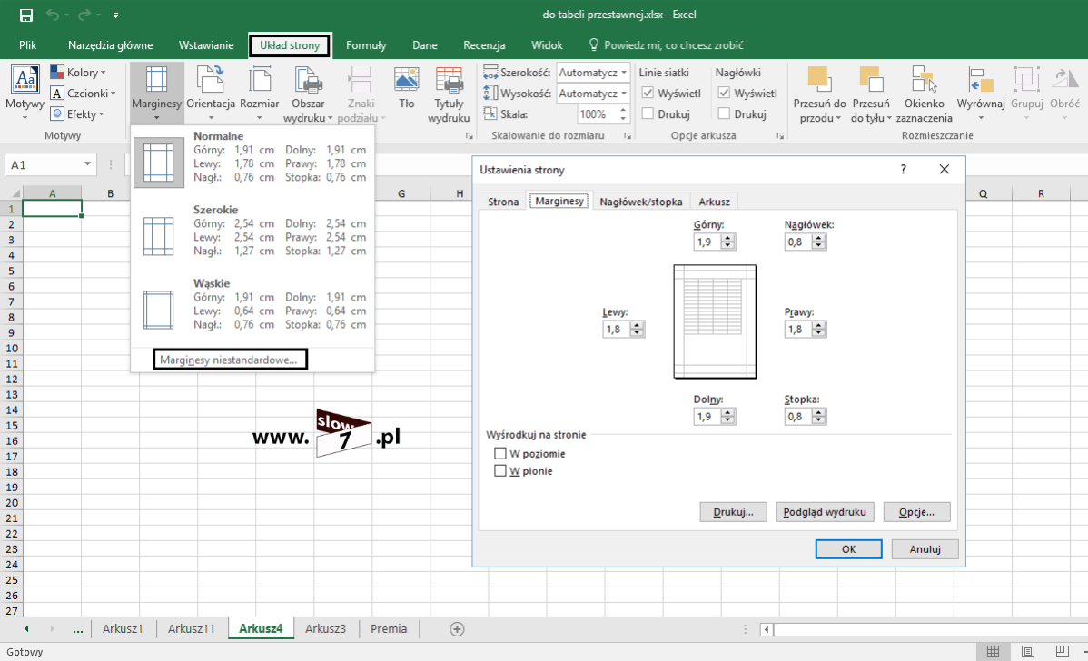
Task: Open the Obszar wydruku print area menu
Action: [x=308, y=94]
